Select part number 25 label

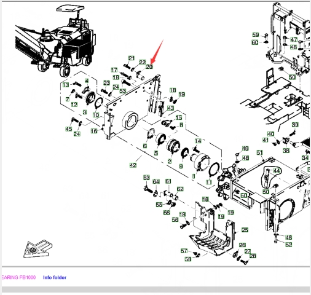(x=245, y=230)
